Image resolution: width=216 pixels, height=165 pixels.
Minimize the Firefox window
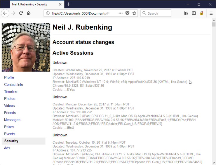tap(188, 4)
